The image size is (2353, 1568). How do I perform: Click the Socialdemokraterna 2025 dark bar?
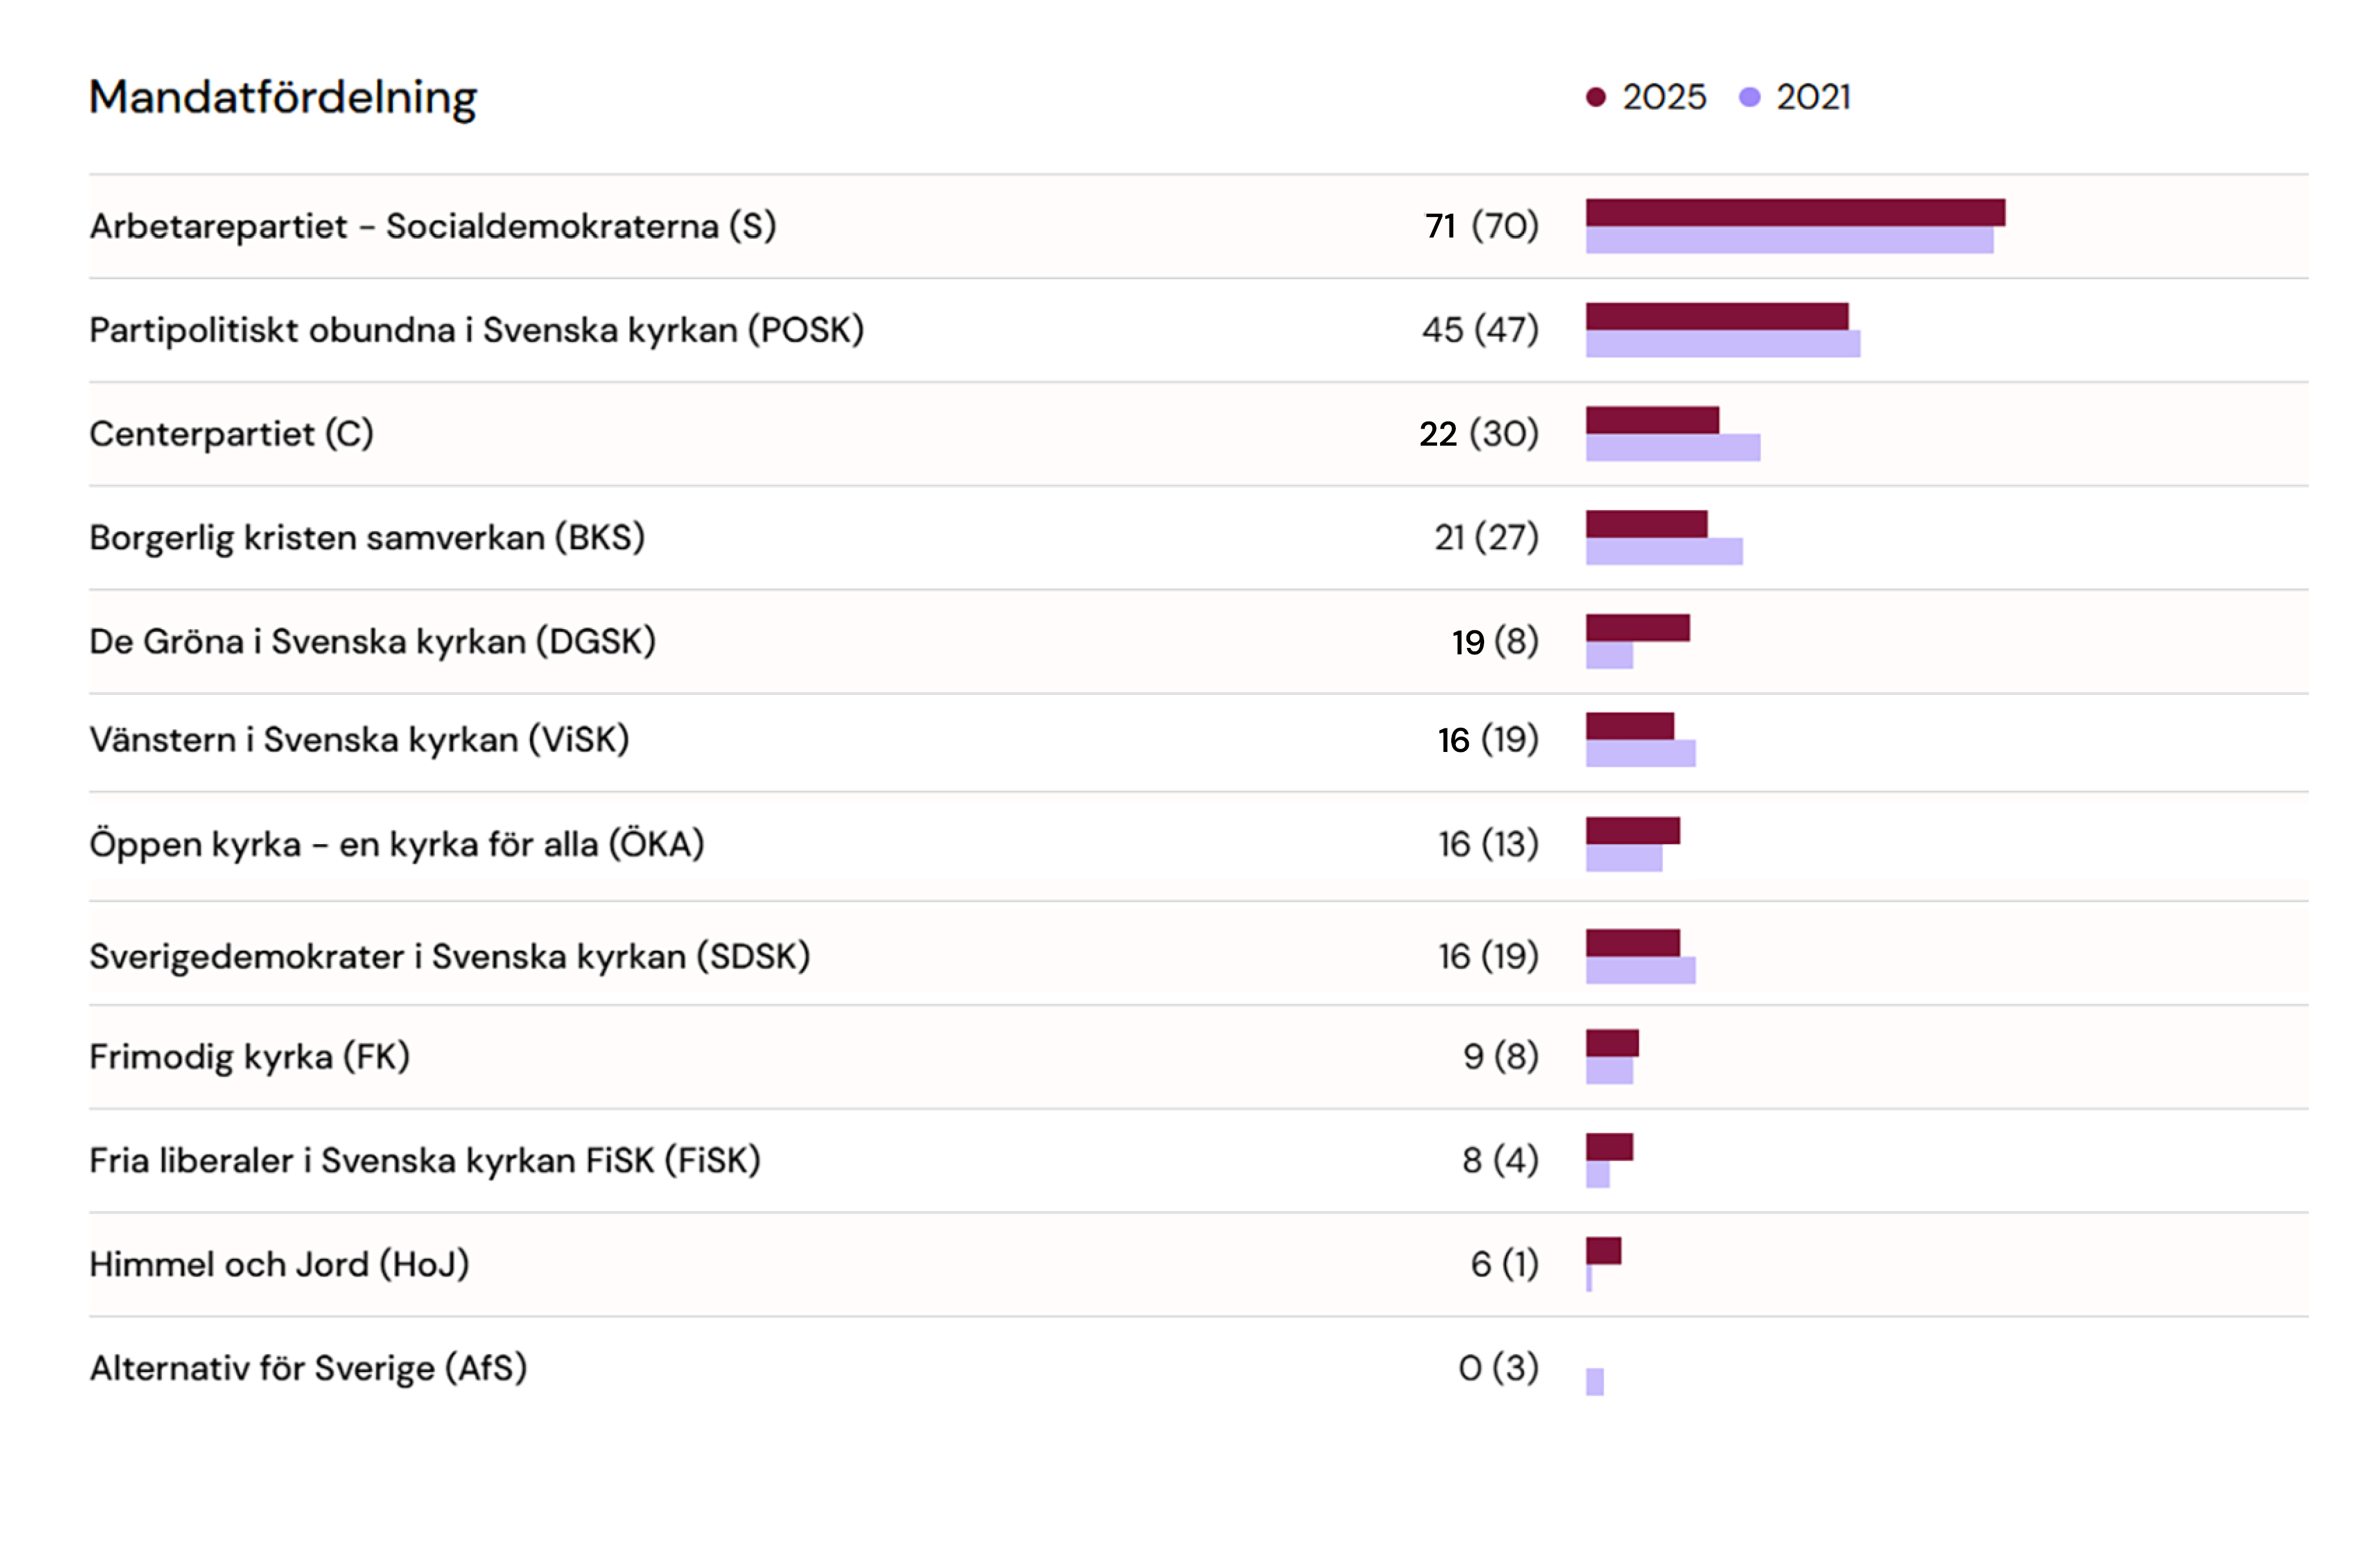1795,212
